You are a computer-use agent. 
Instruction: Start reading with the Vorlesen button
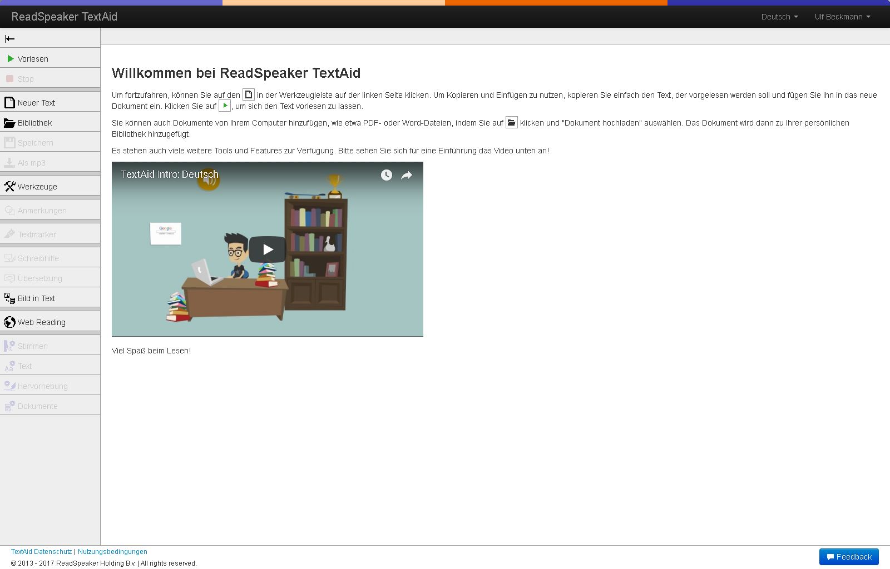tap(50, 58)
